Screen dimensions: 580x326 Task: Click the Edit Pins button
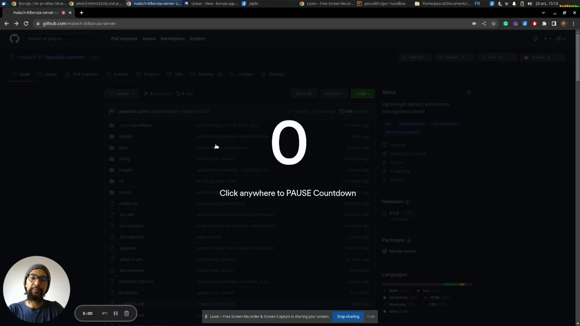(x=415, y=57)
